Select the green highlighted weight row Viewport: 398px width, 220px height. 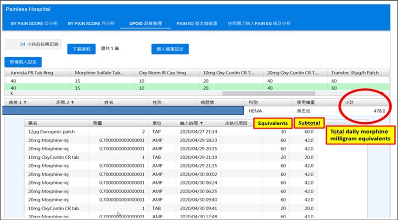point(184,87)
